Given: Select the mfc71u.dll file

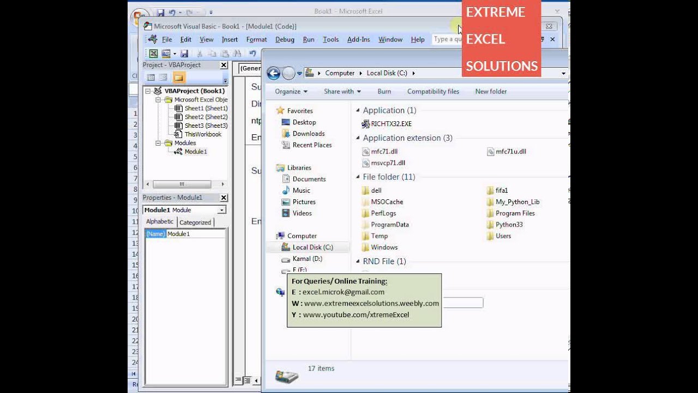Looking at the screenshot, I should [506, 152].
